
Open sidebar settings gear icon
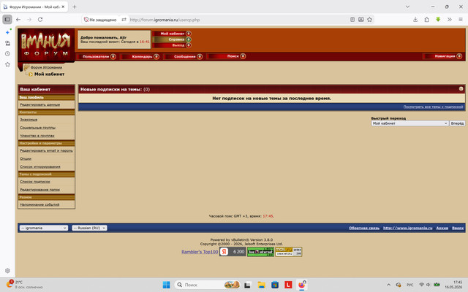point(8,271)
